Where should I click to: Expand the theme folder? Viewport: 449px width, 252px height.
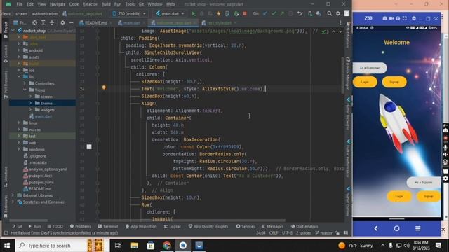[x=30, y=103]
